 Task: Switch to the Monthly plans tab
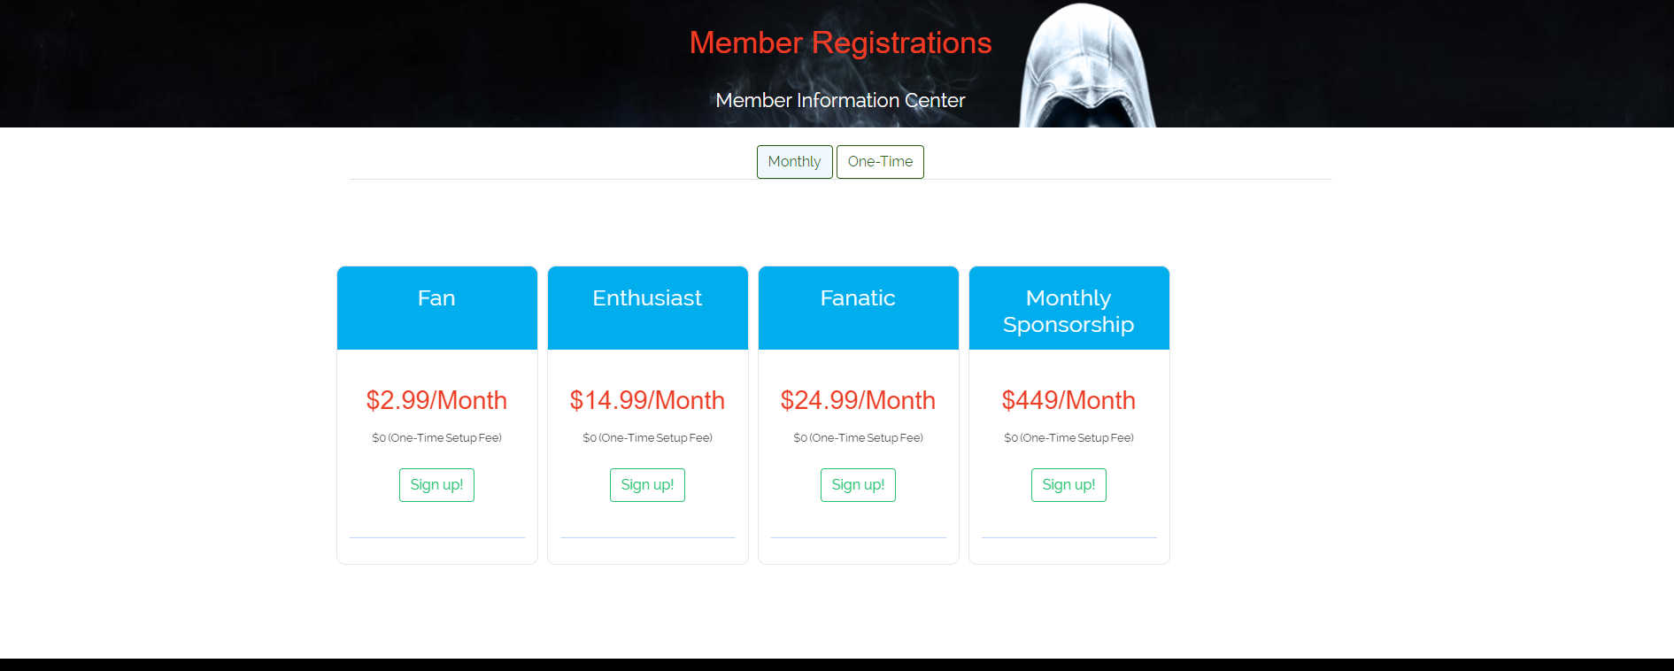(x=794, y=162)
